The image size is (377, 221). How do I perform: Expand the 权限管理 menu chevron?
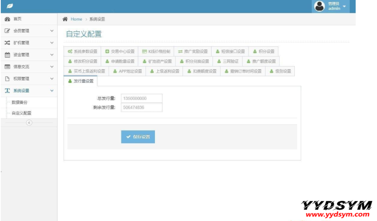pos(52,78)
